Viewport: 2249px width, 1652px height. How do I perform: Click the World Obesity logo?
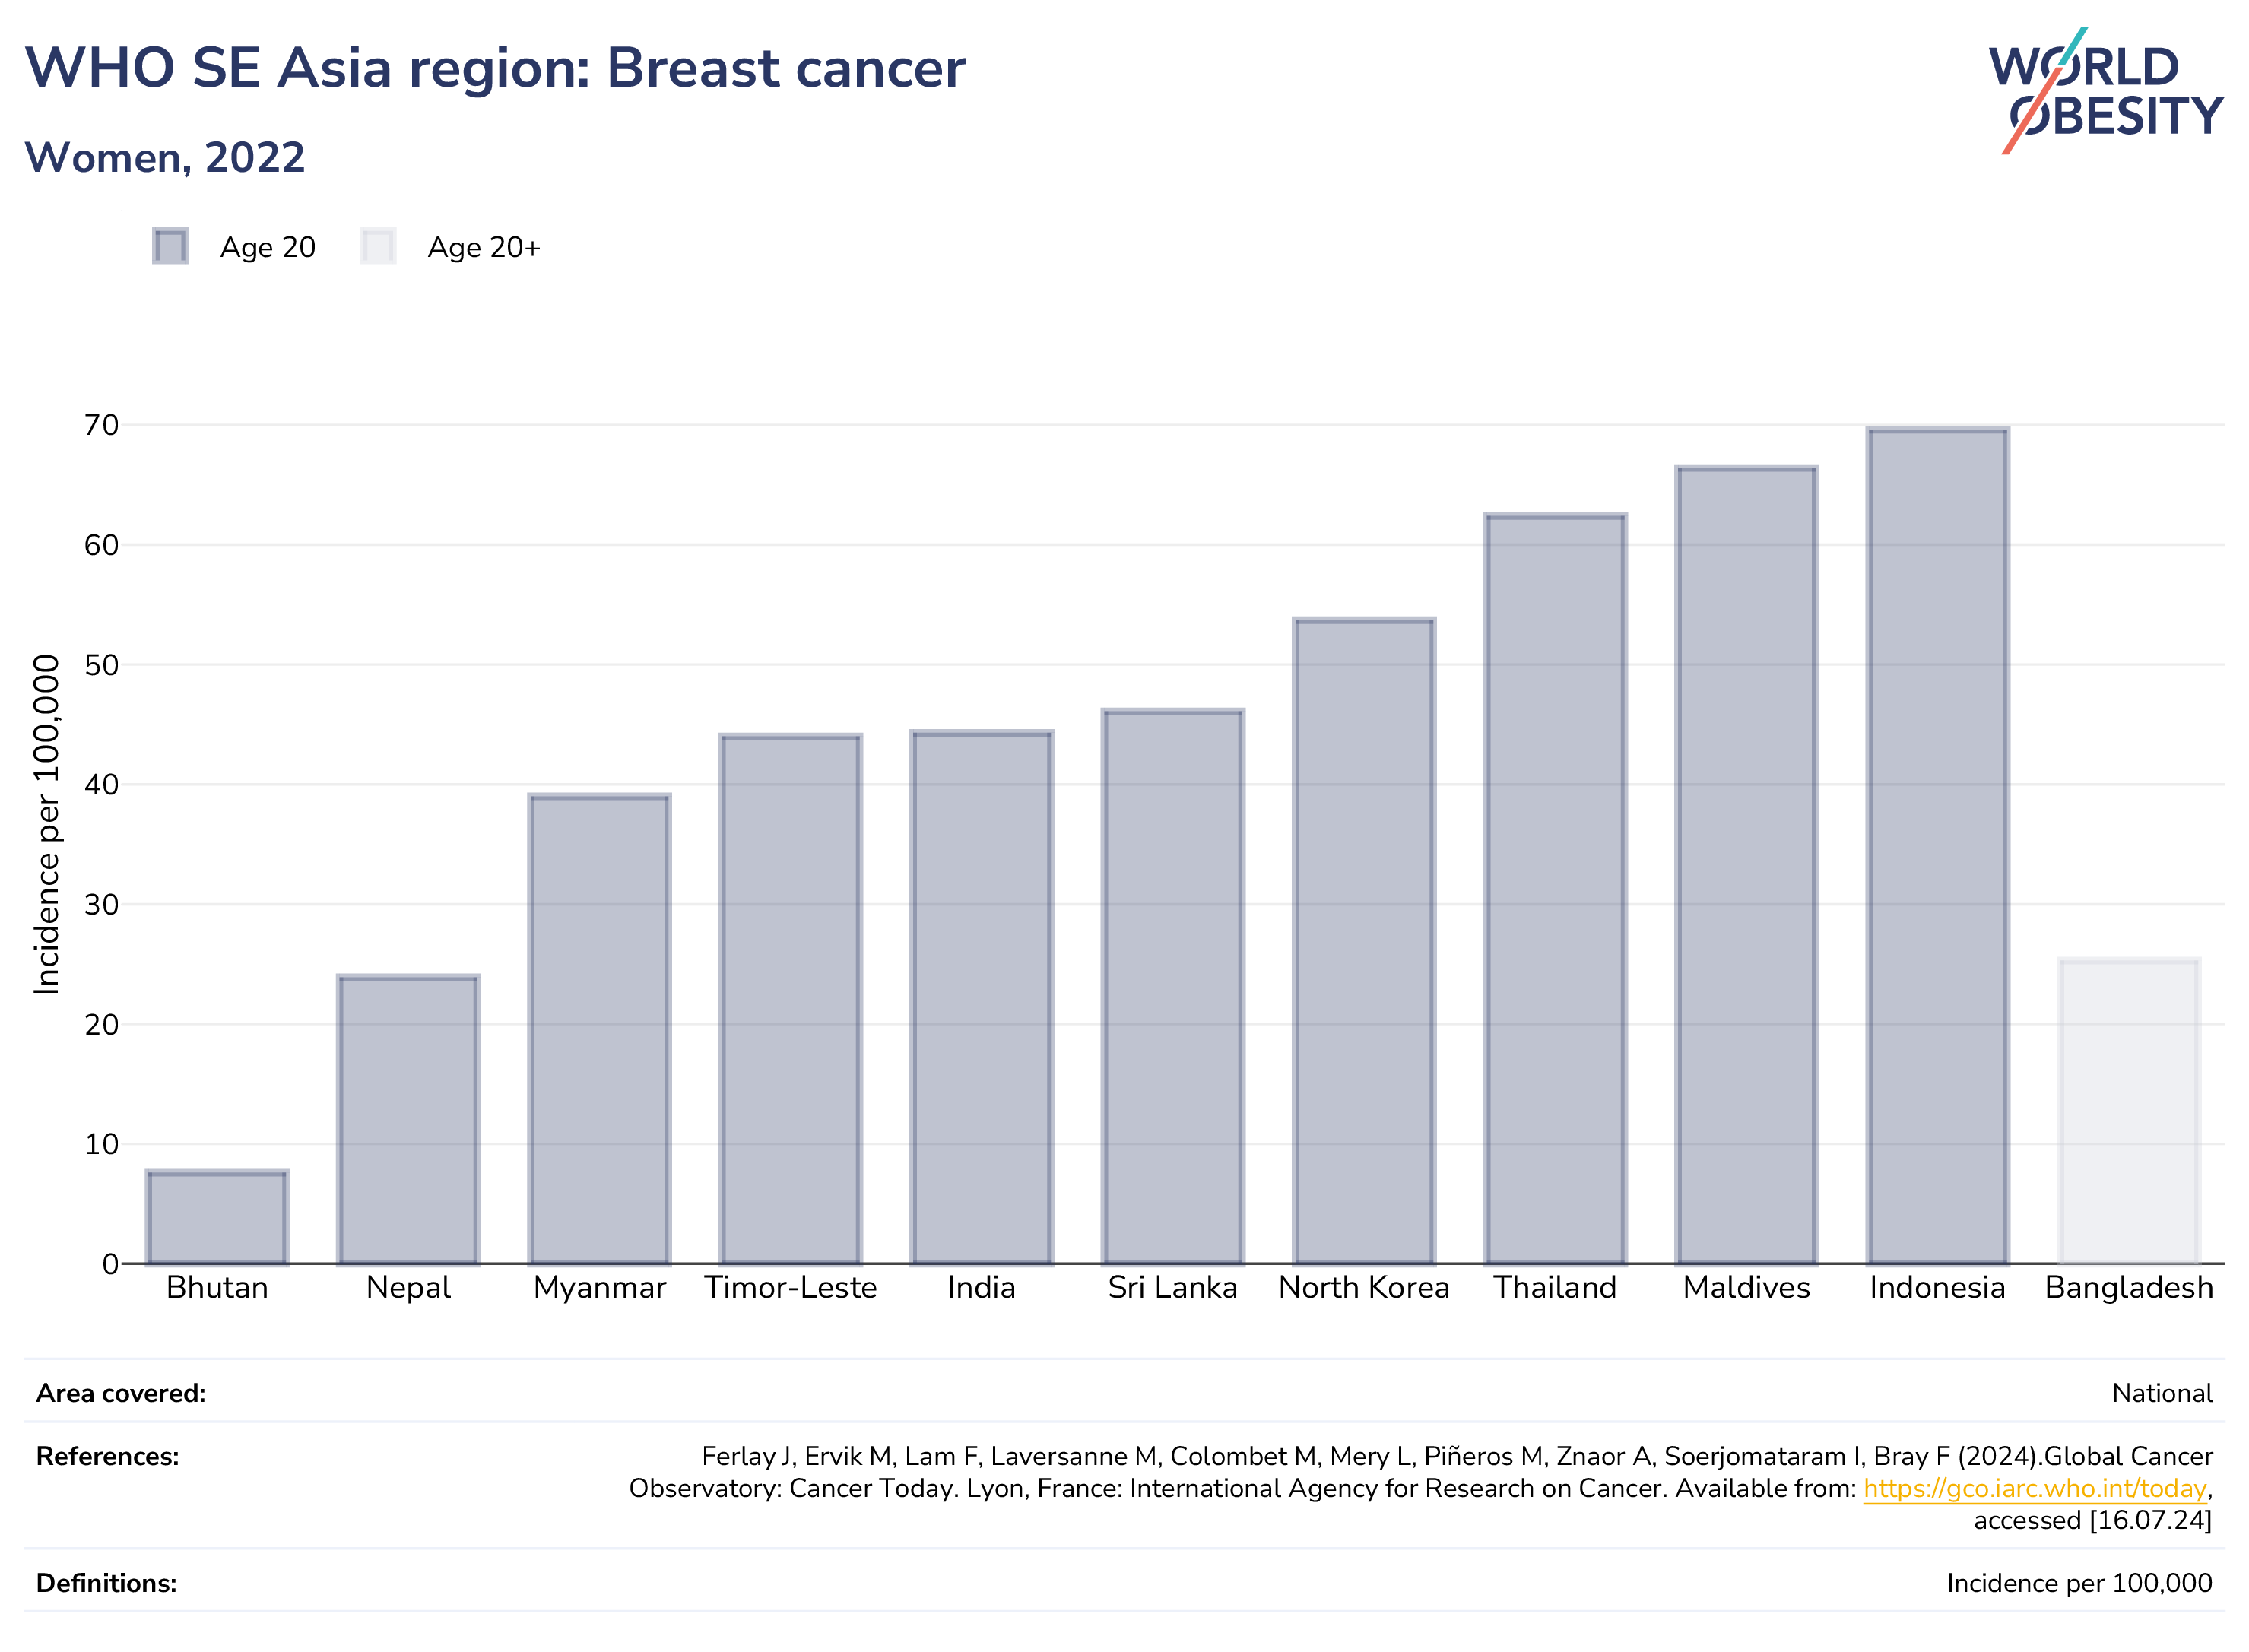pyautogui.click(x=2105, y=91)
